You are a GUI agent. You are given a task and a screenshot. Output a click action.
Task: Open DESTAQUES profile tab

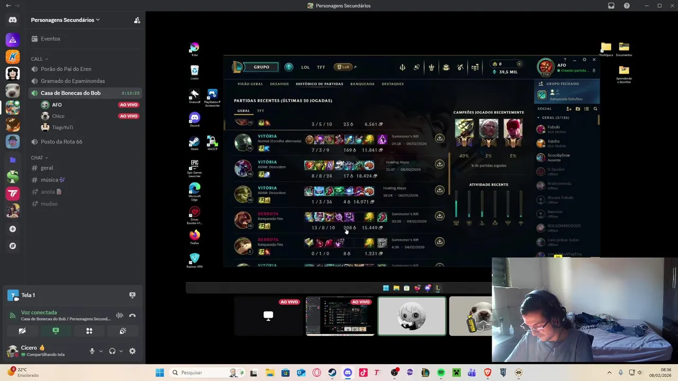tap(392, 84)
